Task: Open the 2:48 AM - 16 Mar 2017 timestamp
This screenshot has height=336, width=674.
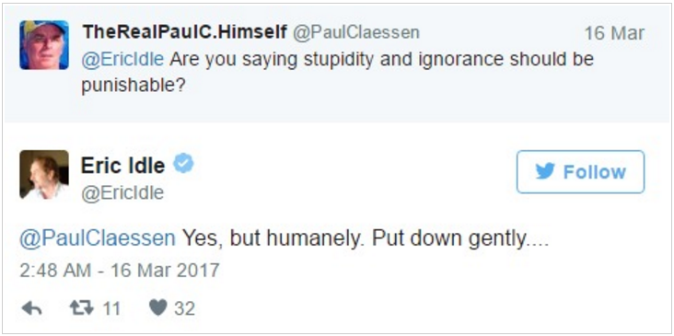Action: 120,271
